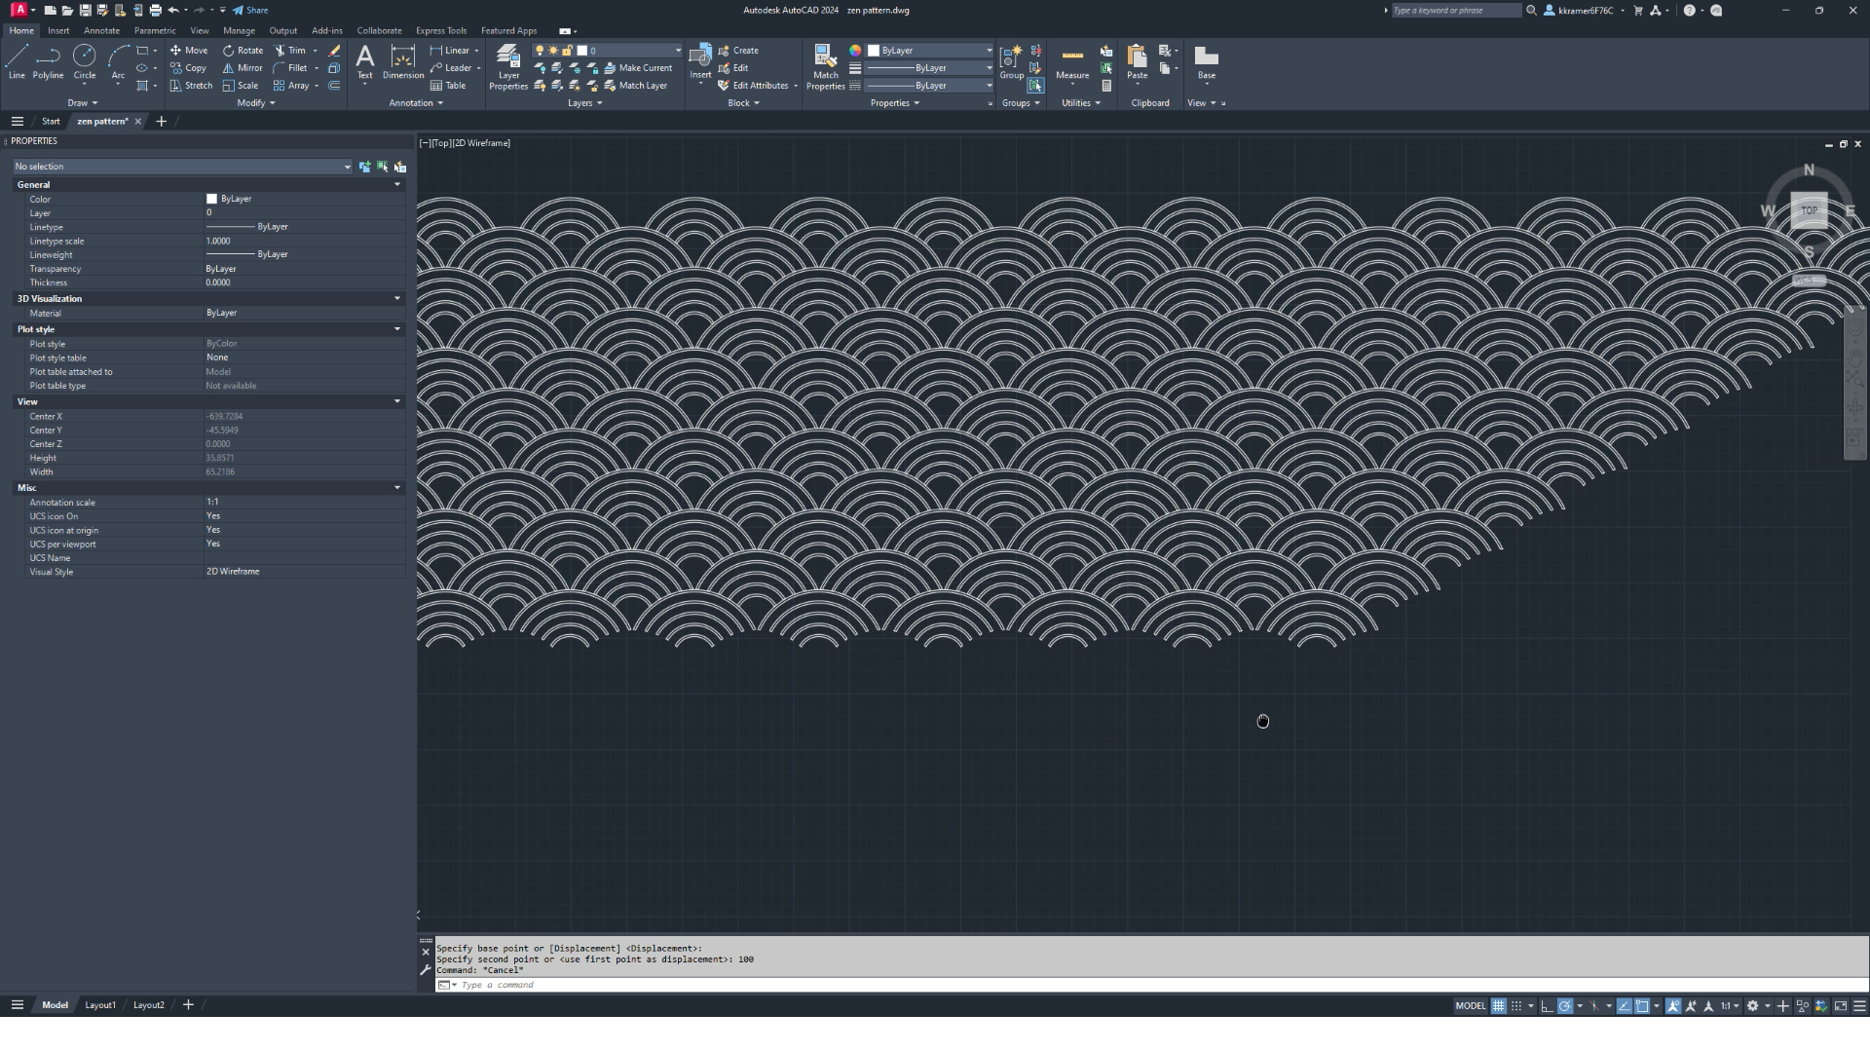Switch to the Start file tab
This screenshot has height=1052, width=1870.
pos(51,122)
